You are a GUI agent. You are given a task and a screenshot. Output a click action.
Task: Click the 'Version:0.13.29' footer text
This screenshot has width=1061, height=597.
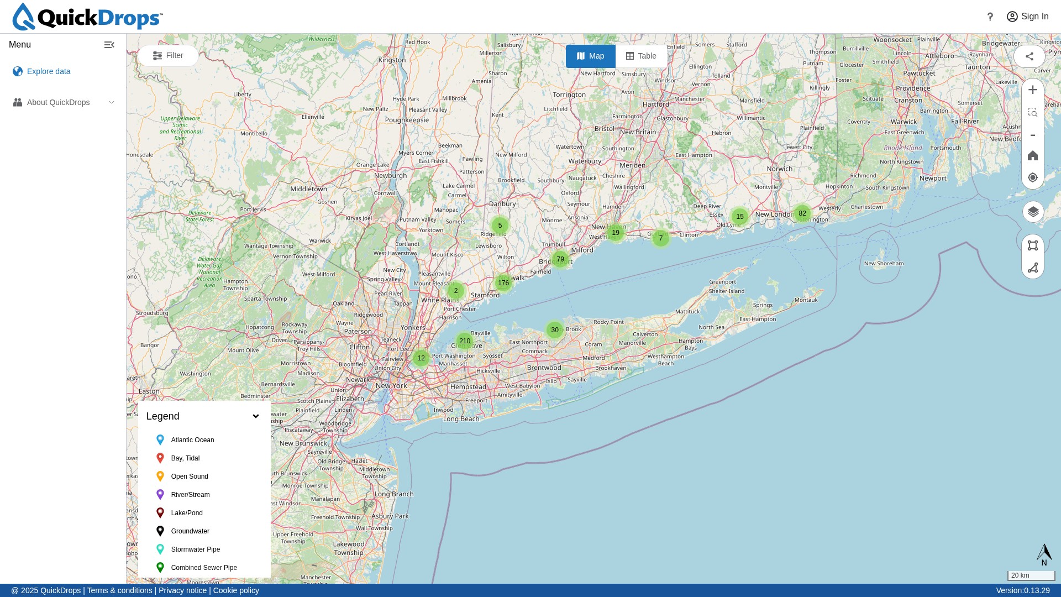pyautogui.click(x=1023, y=590)
